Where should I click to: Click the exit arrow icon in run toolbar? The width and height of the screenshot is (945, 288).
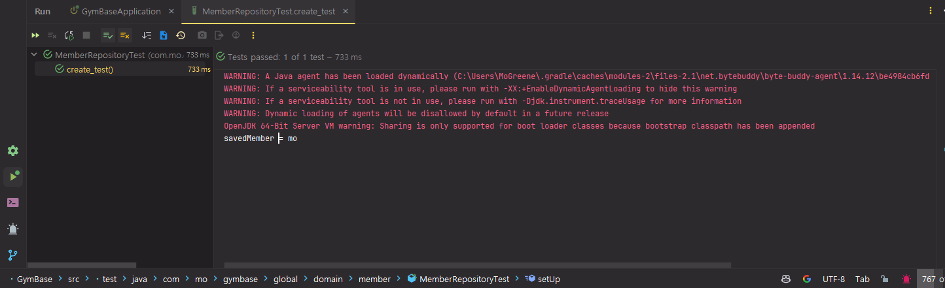[219, 35]
